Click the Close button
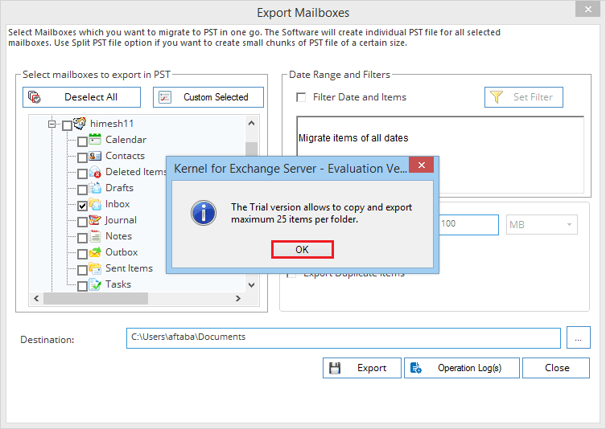 click(556, 368)
